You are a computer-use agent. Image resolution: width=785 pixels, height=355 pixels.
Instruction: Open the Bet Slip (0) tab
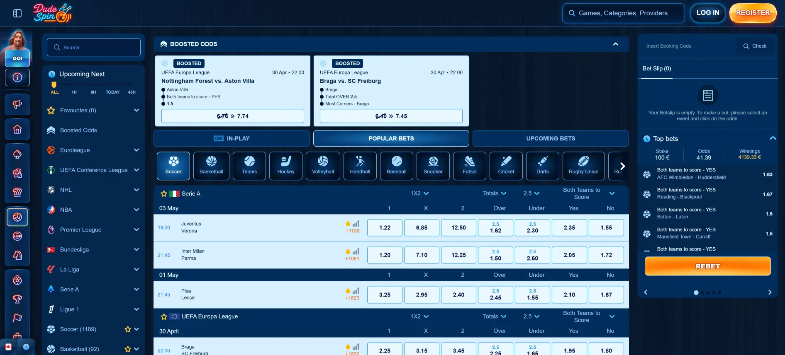(x=656, y=69)
